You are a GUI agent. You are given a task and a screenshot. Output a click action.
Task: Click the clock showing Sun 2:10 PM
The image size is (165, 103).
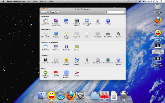point(153,1)
